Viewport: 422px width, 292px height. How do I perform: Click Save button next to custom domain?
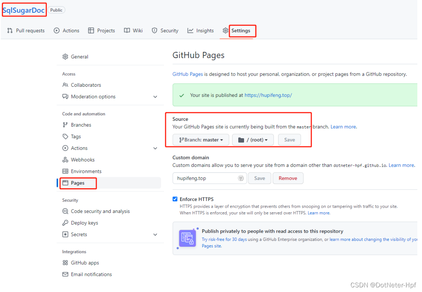[260, 178]
